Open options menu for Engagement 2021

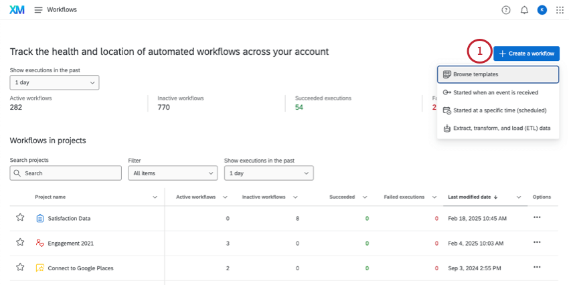(x=537, y=243)
